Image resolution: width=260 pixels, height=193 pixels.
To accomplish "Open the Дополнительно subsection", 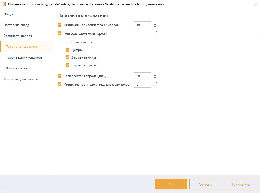I will (x=18, y=68).
